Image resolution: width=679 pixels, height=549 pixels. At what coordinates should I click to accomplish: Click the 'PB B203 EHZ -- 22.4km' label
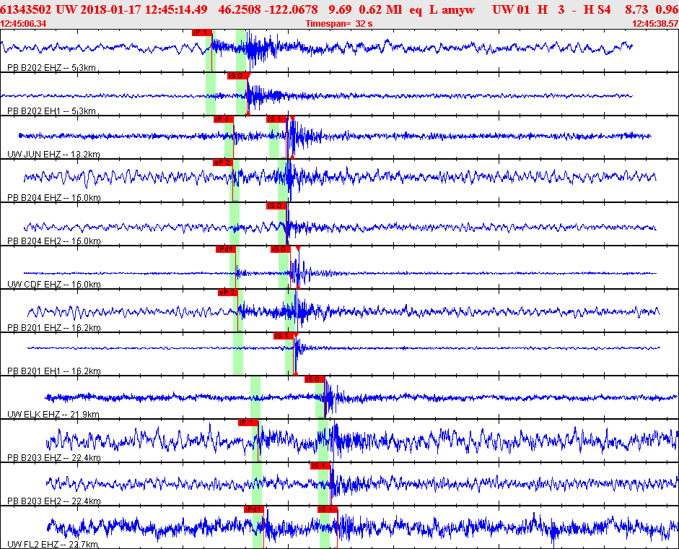coord(54,458)
